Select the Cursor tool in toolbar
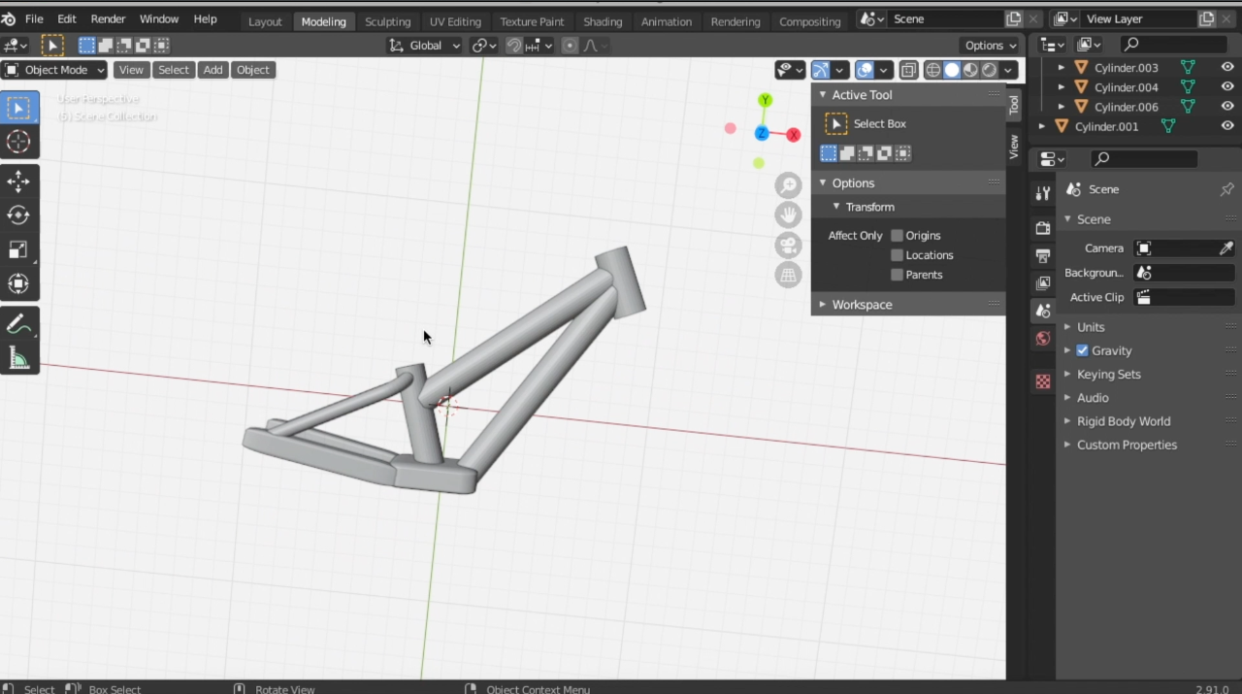1242x694 pixels. coord(18,142)
